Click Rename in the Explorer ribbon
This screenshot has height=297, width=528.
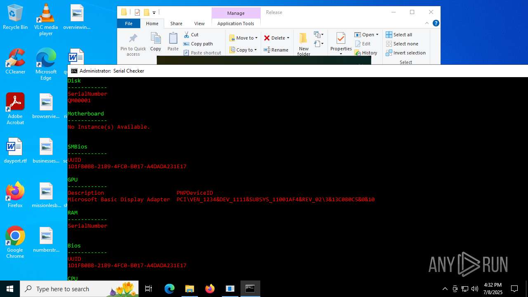[x=276, y=50]
